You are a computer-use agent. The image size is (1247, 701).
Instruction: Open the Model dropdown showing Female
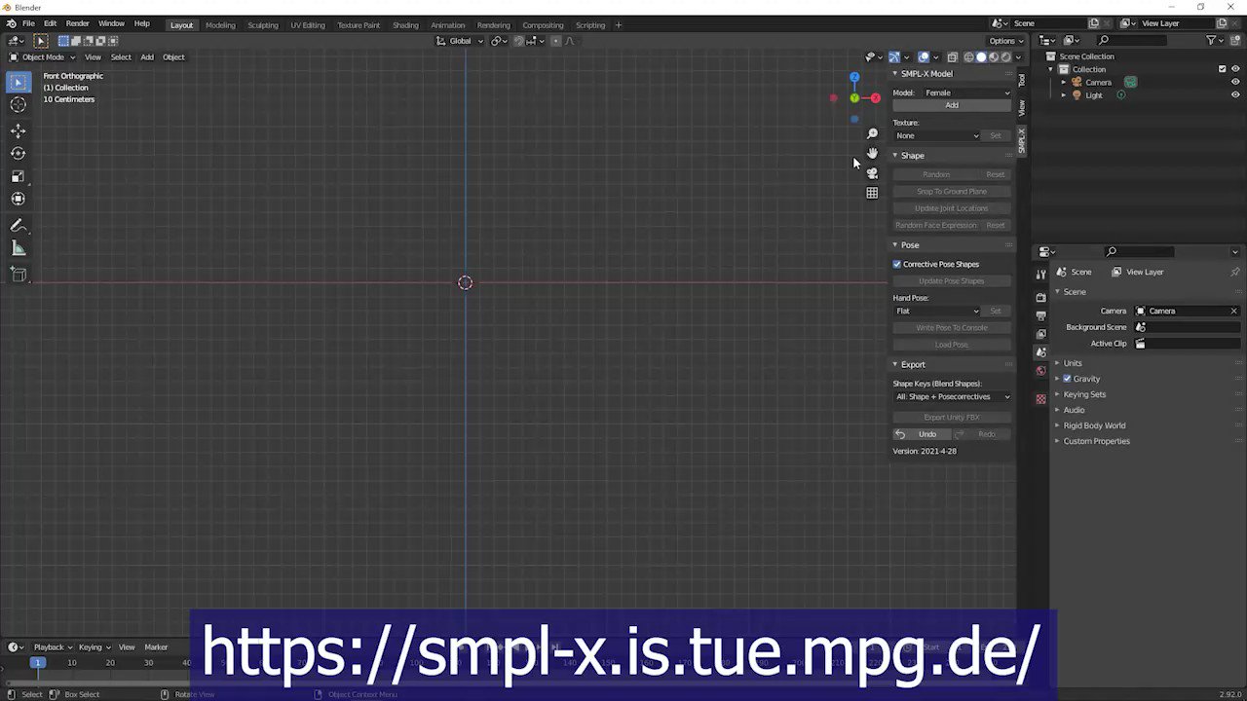point(966,92)
